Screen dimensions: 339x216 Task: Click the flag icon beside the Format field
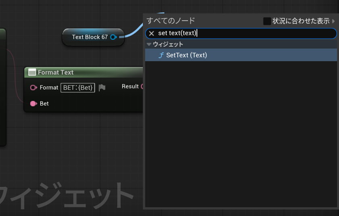(x=102, y=87)
